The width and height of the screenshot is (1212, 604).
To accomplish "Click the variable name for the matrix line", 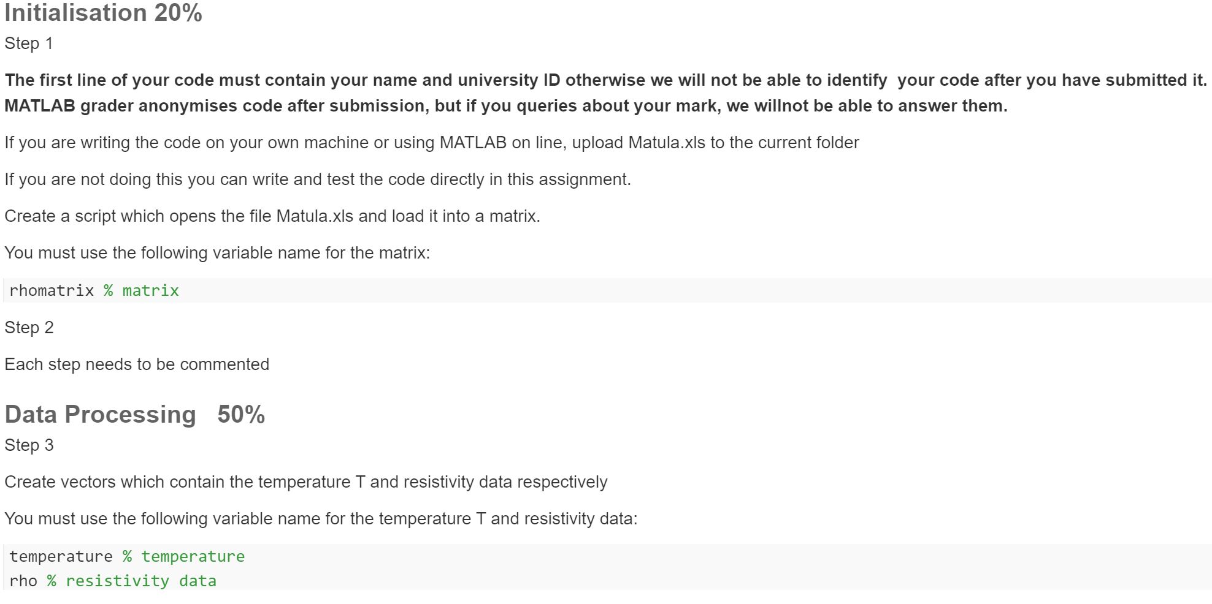I will click(x=217, y=253).
